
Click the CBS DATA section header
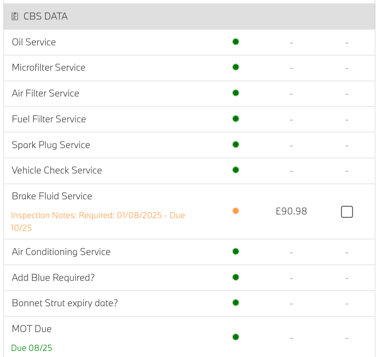189,16
